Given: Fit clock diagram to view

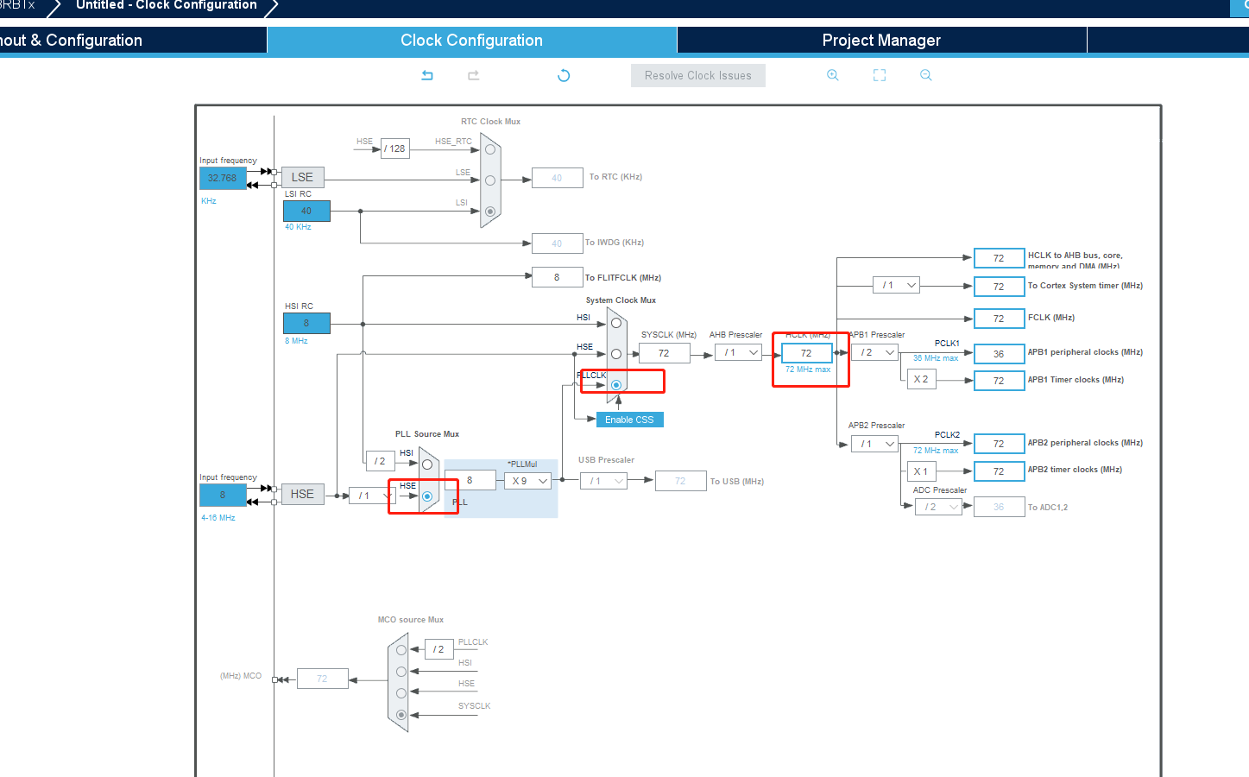Looking at the screenshot, I should pos(880,75).
